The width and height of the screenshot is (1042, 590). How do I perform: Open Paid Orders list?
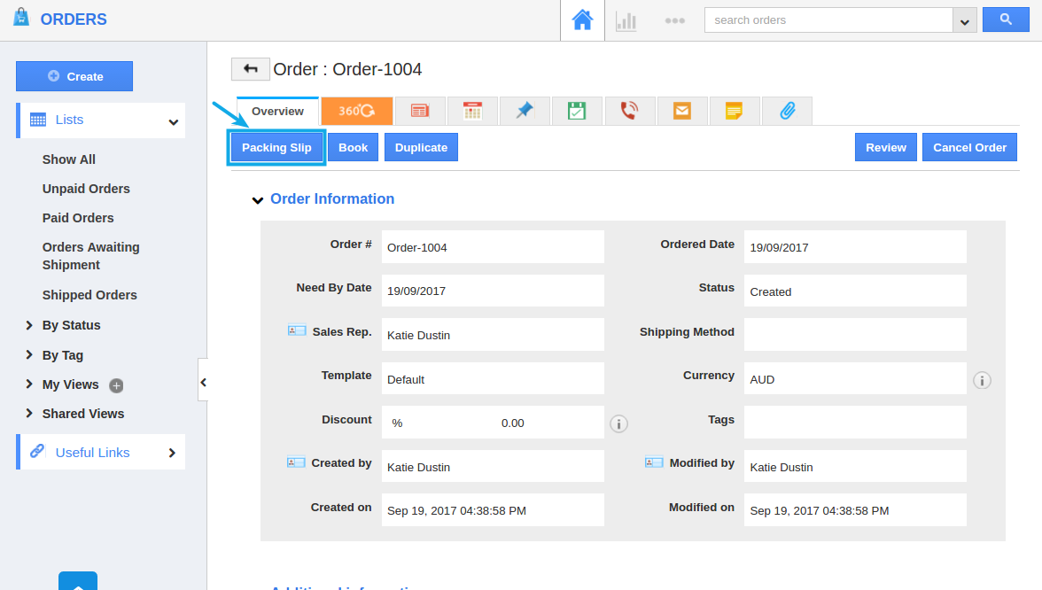coord(78,218)
